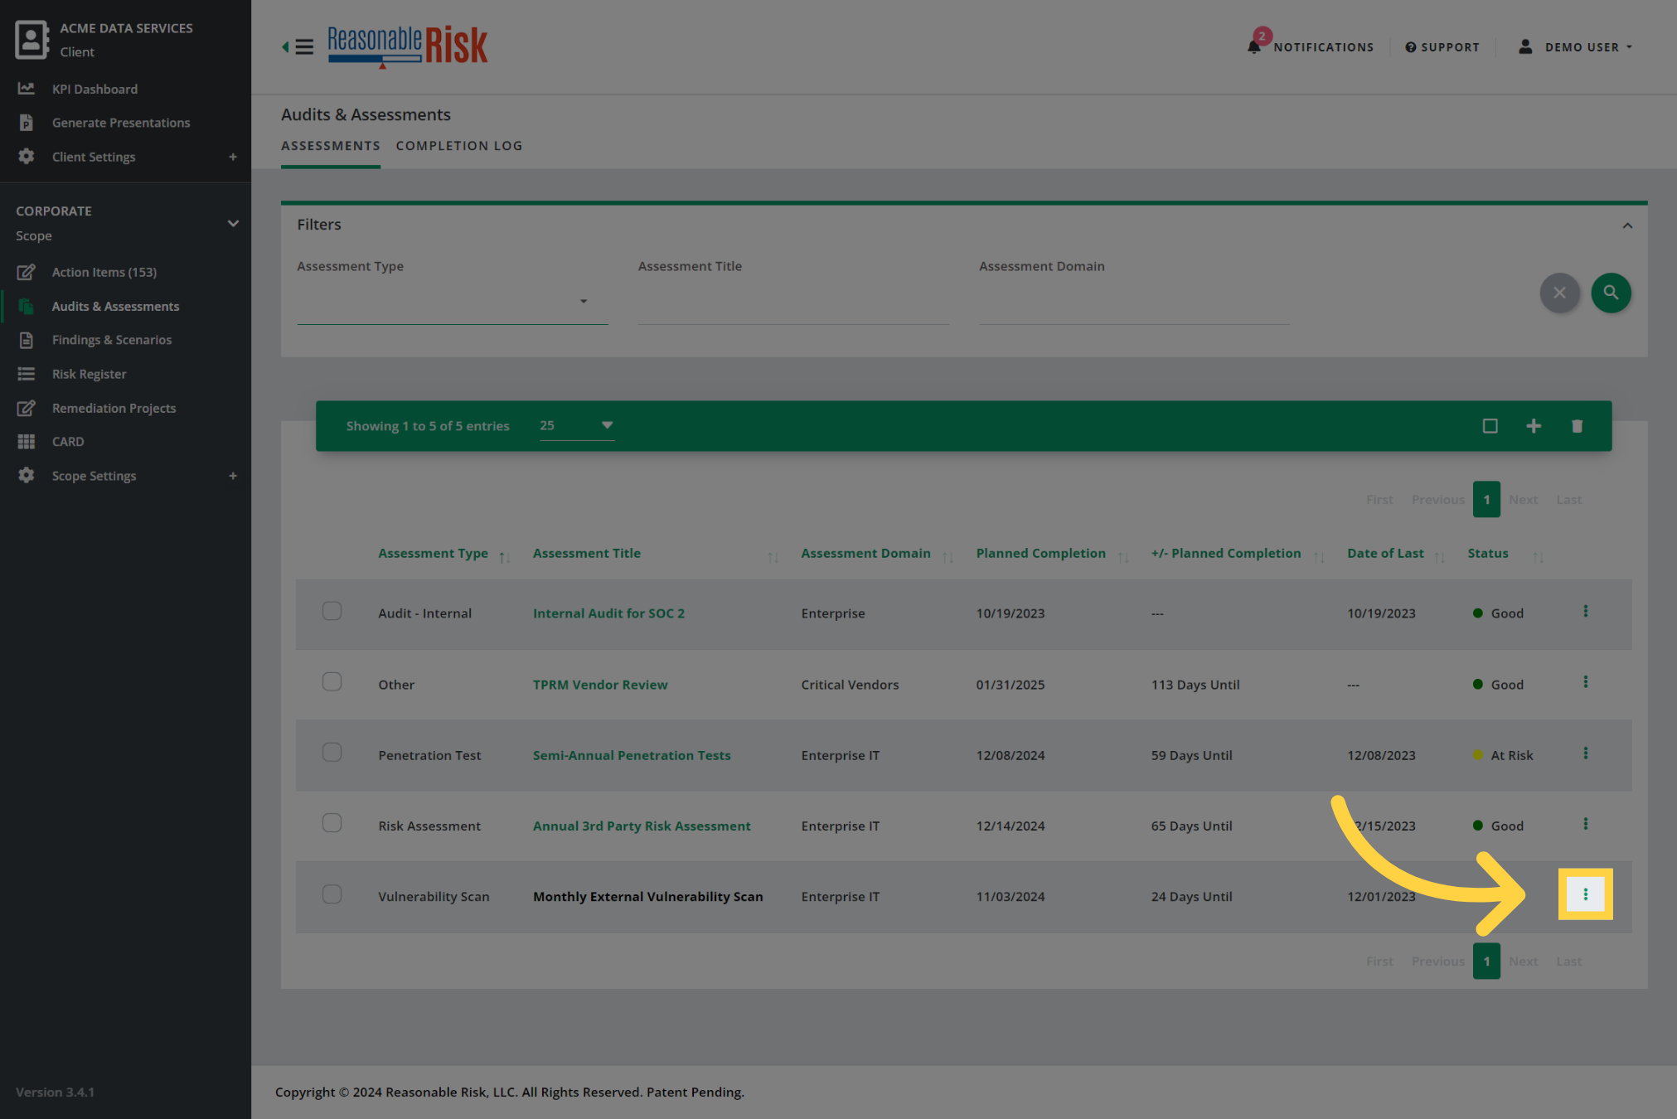Click page 1 in top pagination
The width and height of the screenshot is (1677, 1119).
click(1486, 499)
